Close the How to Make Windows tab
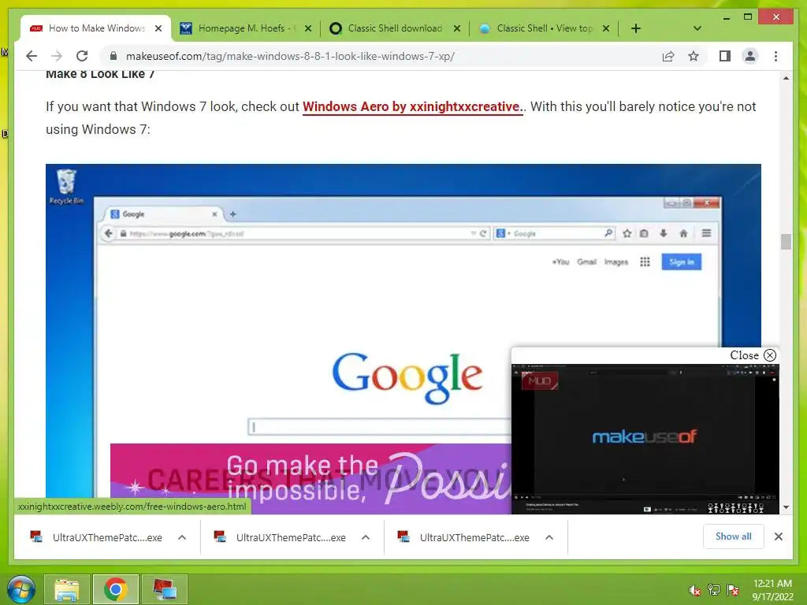Image resolution: width=807 pixels, height=605 pixels. [158, 28]
